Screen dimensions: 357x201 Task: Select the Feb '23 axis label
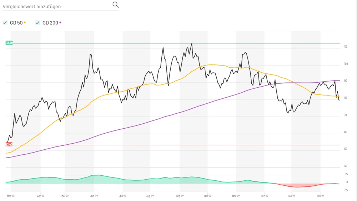tap(321, 196)
